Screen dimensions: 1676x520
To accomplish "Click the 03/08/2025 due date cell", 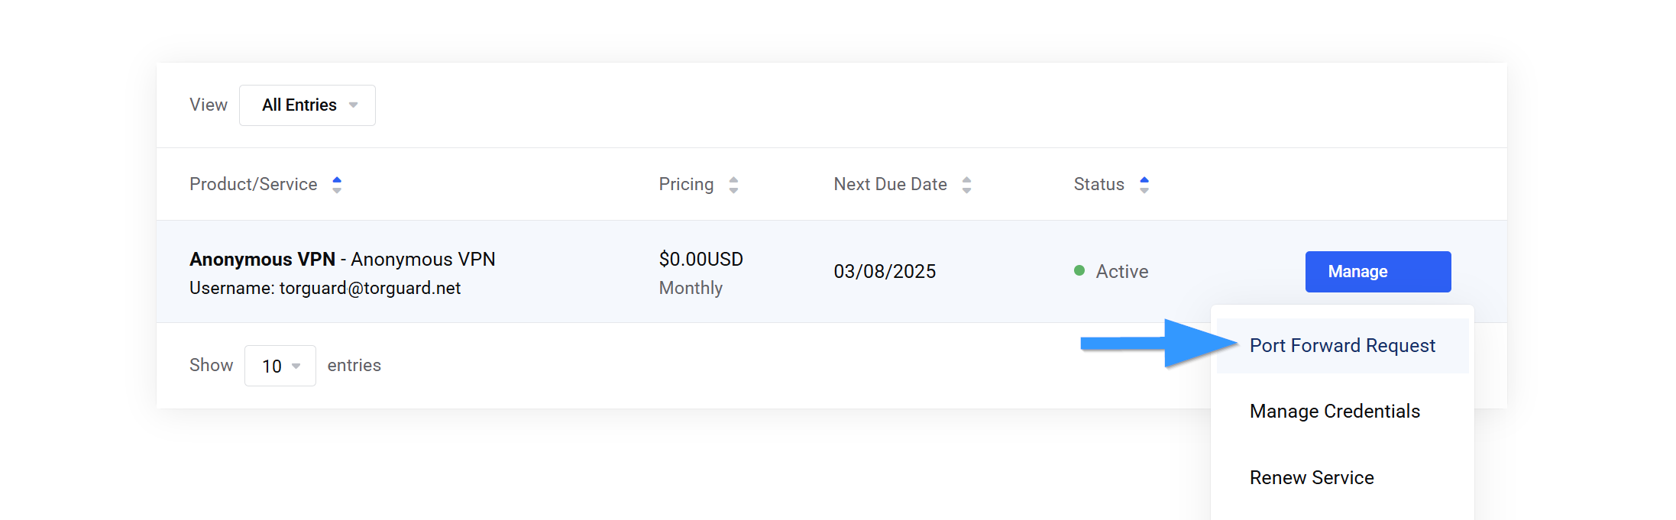I will (885, 272).
